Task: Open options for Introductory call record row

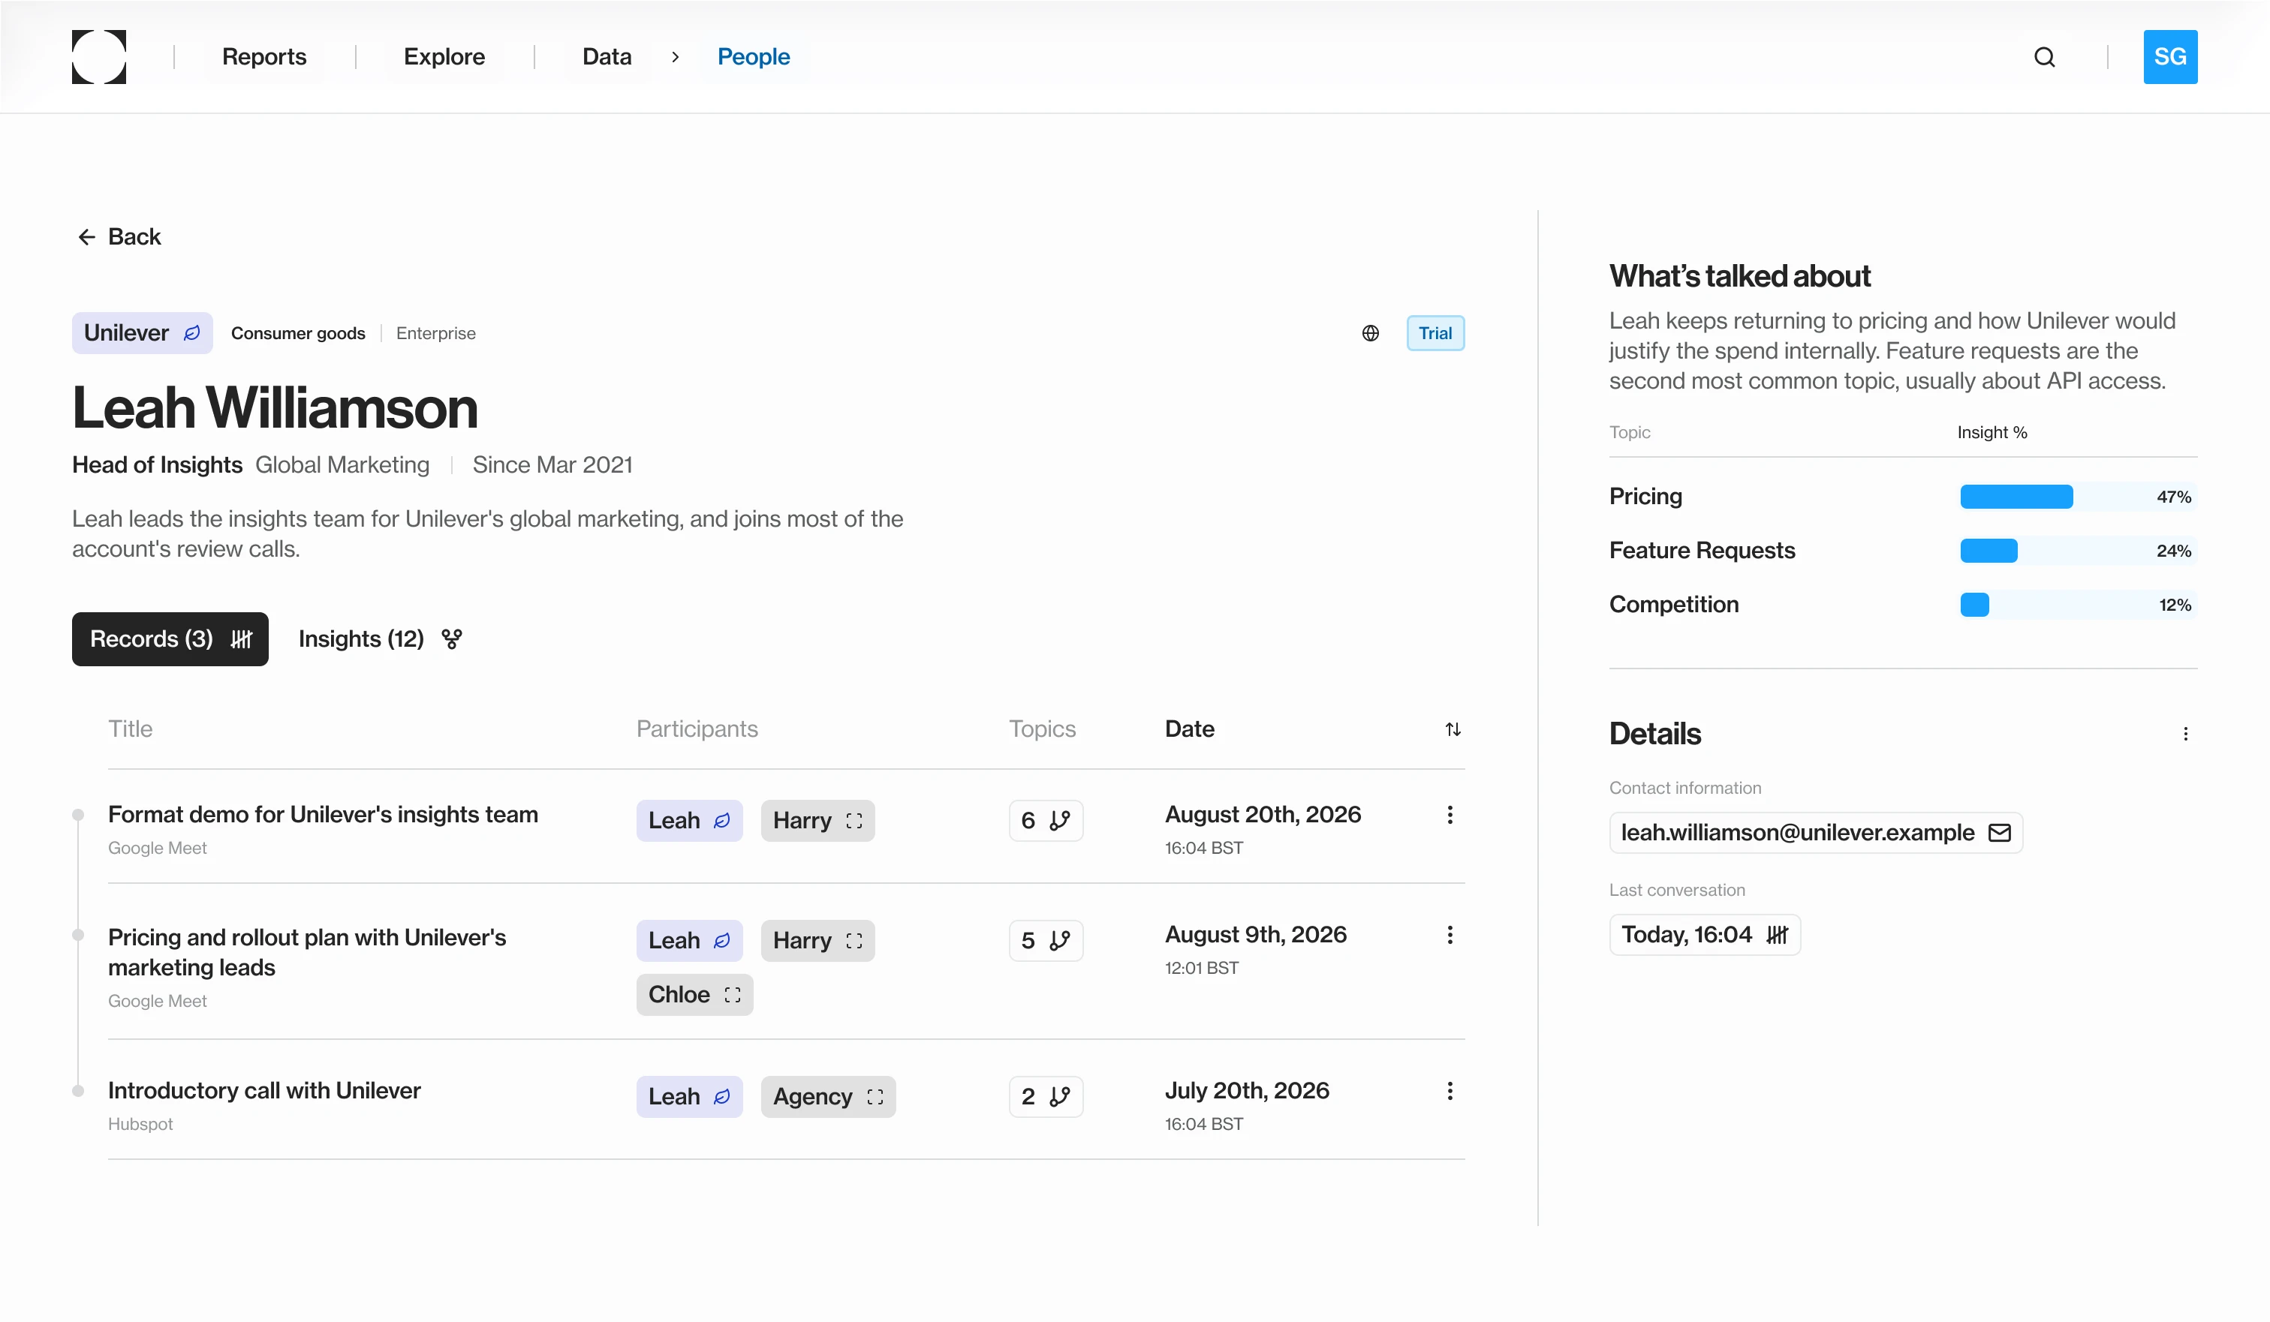Action: [x=1450, y=1092]
